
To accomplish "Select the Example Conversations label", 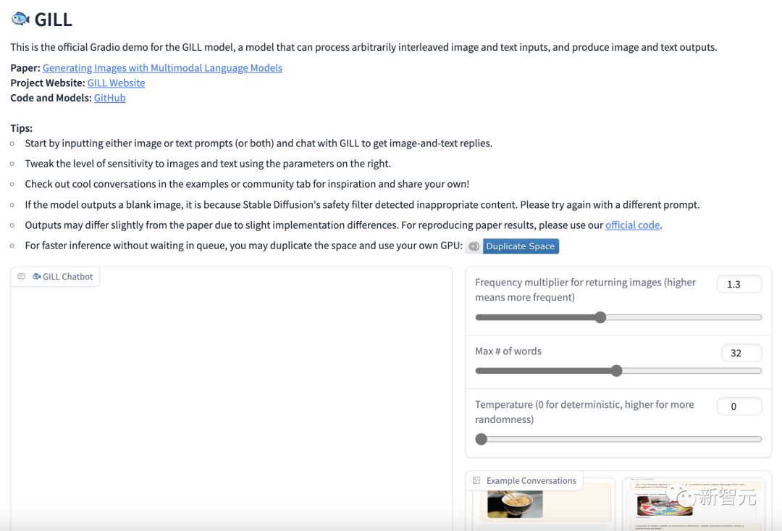I will pyautogui.click(x=524, y=480).
